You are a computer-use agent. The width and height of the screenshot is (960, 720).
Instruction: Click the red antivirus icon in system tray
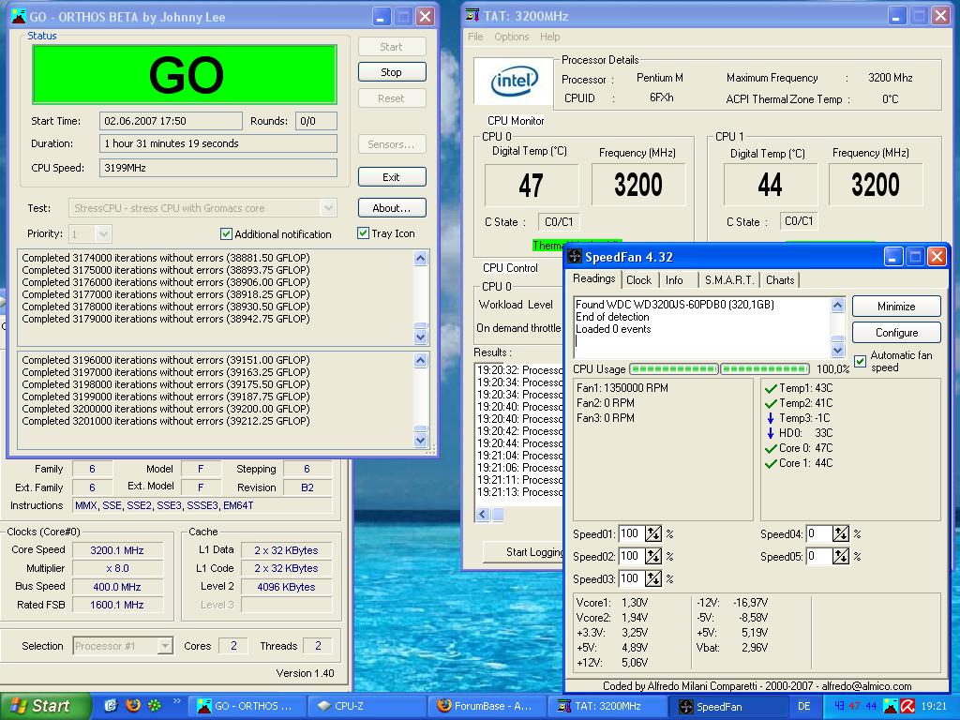(x=909, y=706)
